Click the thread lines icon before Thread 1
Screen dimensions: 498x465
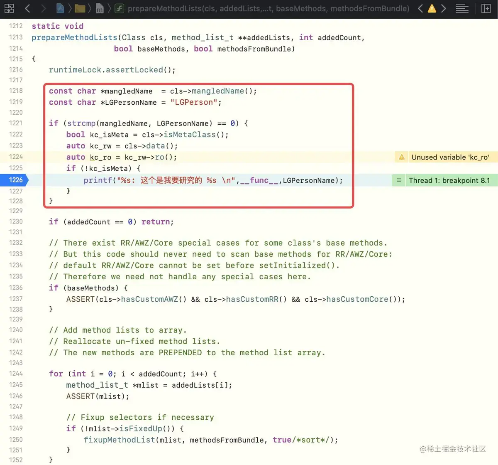pyautogui.click(x=399, y=180)
